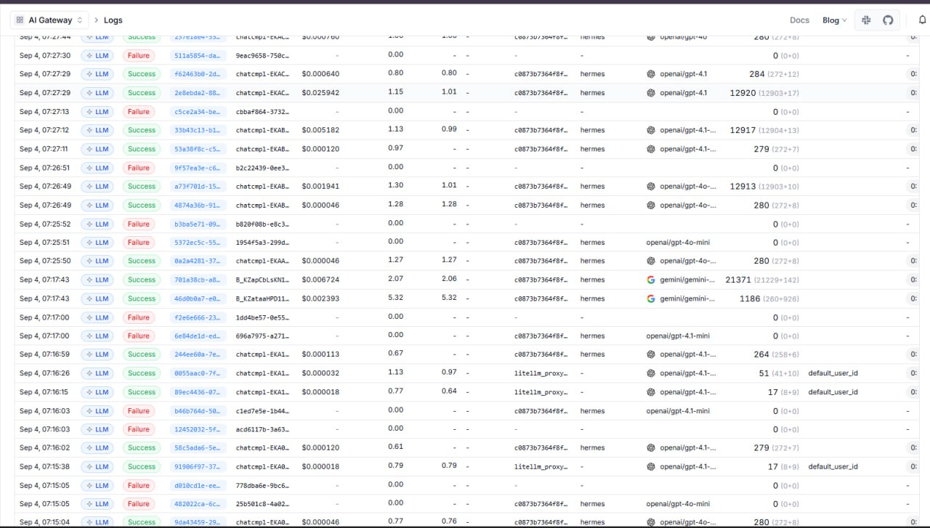Screen dimensions: 930x528
Task: Open the Docs link in the header
Action: click(799, 20)
